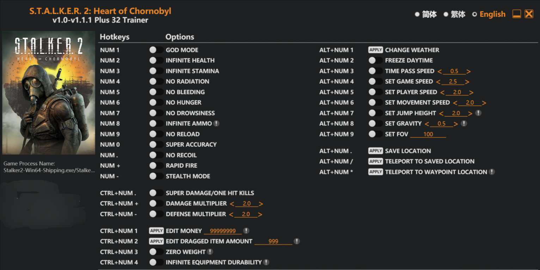Image resolution: width=540 pixels, height=270 pixels.
Task: Increase Damage Multiplier with right arrow
Action: click(x=261, y=204)
